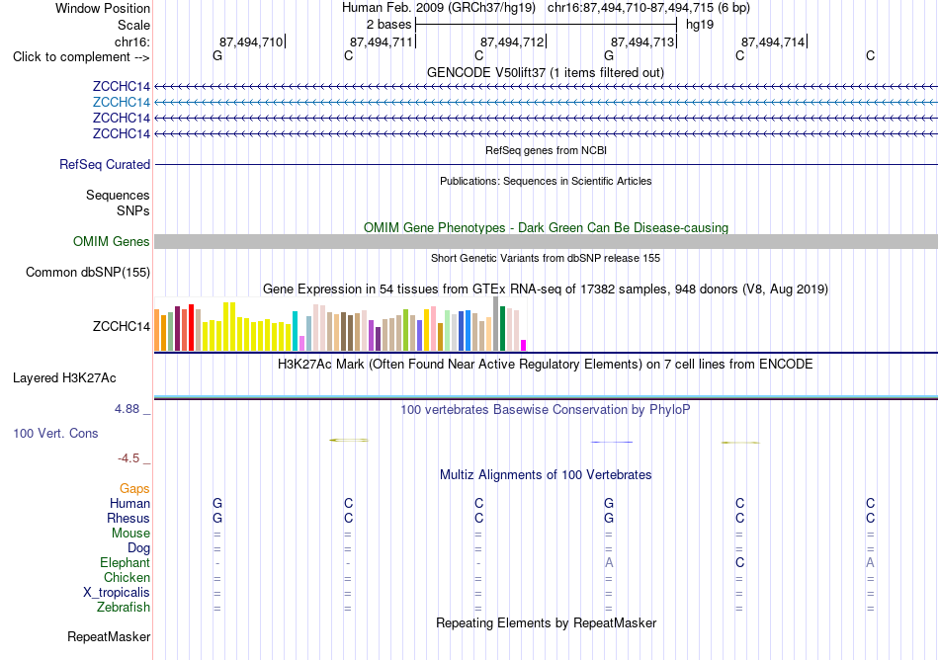Click the OMIM Genes label
The image size is (939, 660).
[111, 242]
